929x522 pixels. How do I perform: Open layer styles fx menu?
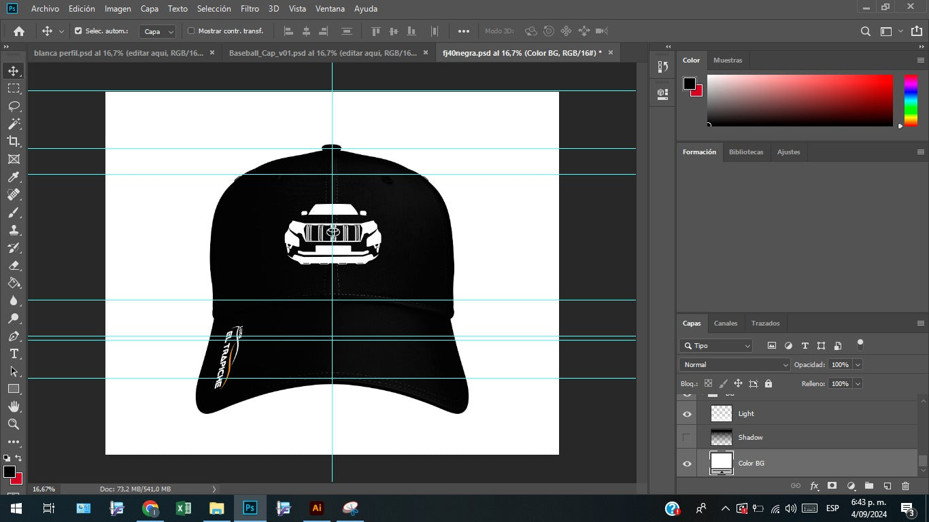coord(814,486)
